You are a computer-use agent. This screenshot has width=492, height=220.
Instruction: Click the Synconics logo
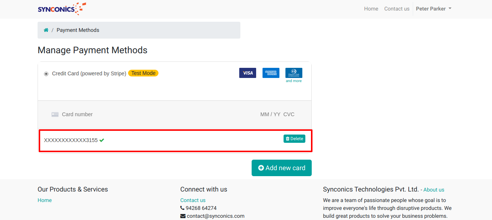[62, 9]
